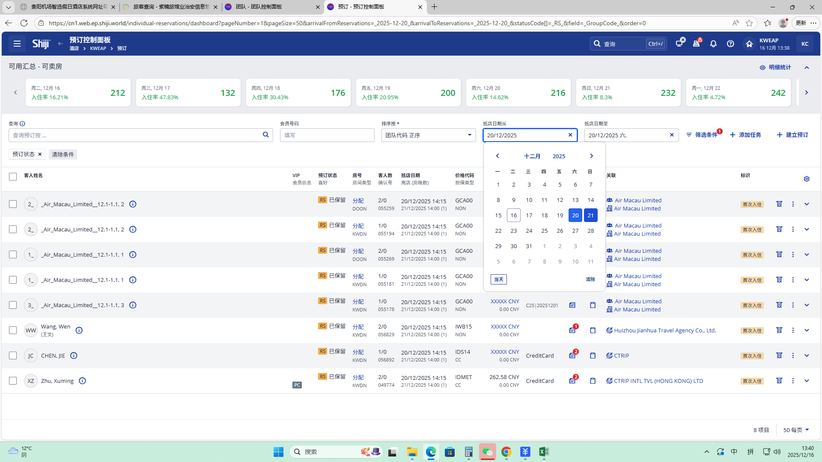Viewport: 822px width, 462px height.
Task: Open the help question mark icon
Action: (730, 44)
